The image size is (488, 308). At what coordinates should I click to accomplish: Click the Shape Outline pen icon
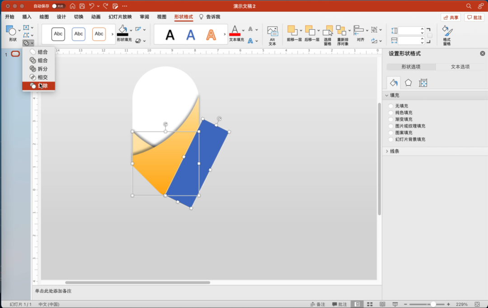click(x=138, y=29)
